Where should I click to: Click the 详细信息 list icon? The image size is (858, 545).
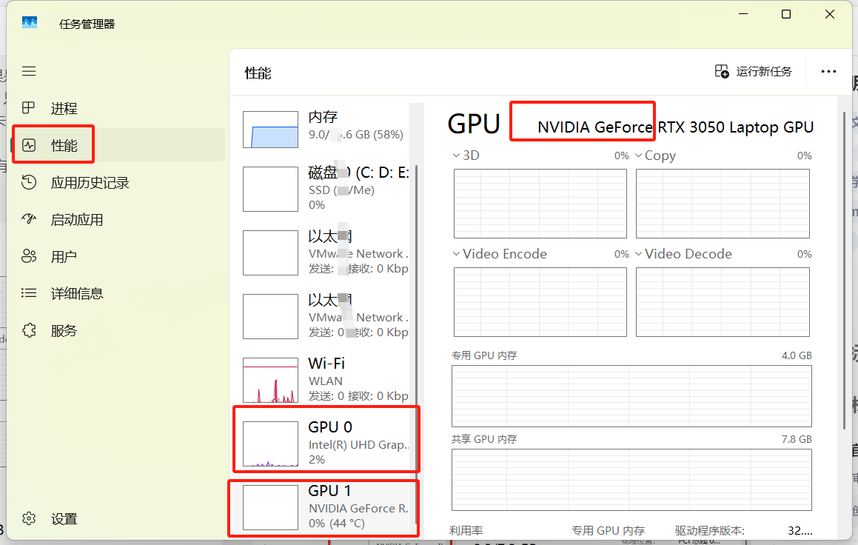coord(28,293)
